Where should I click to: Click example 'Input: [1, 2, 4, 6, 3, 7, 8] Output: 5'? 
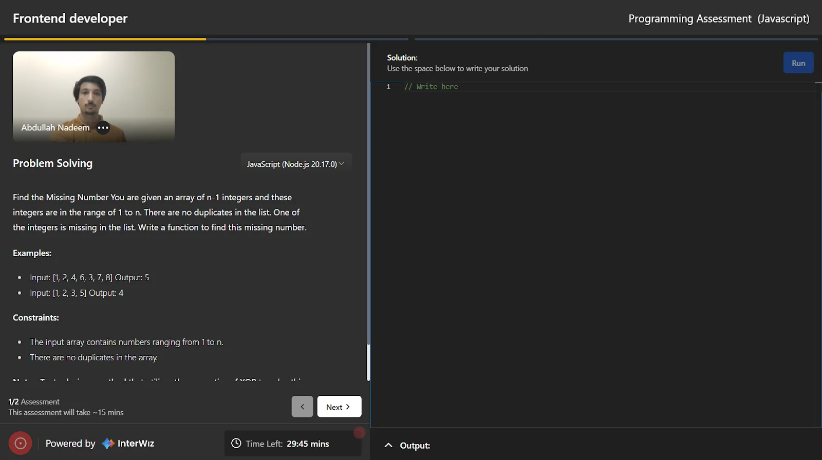pyautogui.click(x=89, y=277)
